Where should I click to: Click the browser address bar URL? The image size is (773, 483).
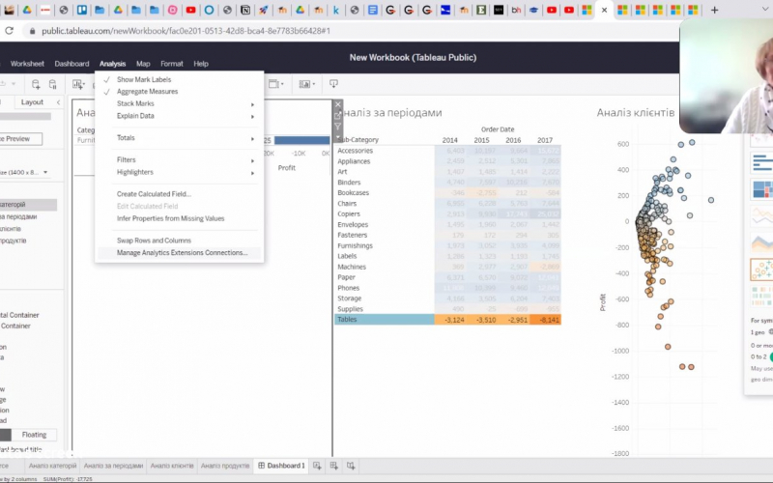point(186,31)
